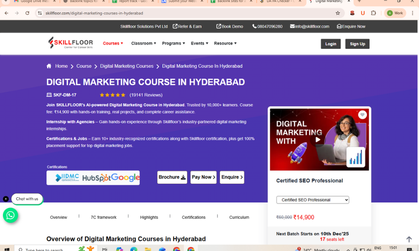Dismiss the Chat with us bubble
The width and height of the screenshot is (419, 251).
click(6, 199)
